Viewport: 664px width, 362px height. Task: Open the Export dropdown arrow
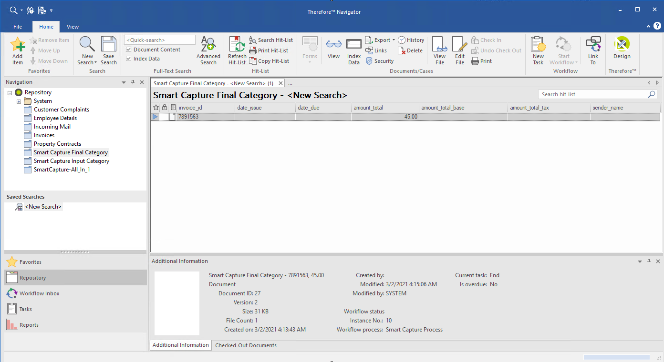point(394,40)
